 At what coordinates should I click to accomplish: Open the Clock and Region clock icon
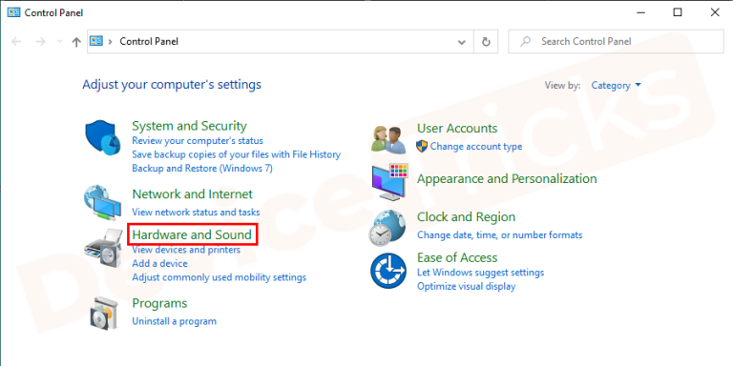387,228
